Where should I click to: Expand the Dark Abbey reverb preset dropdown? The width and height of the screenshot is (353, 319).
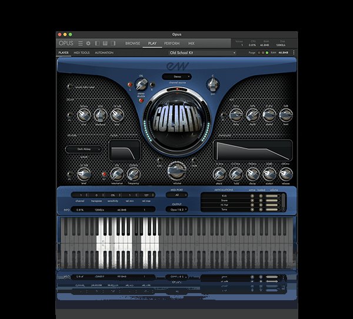point(88,149)
